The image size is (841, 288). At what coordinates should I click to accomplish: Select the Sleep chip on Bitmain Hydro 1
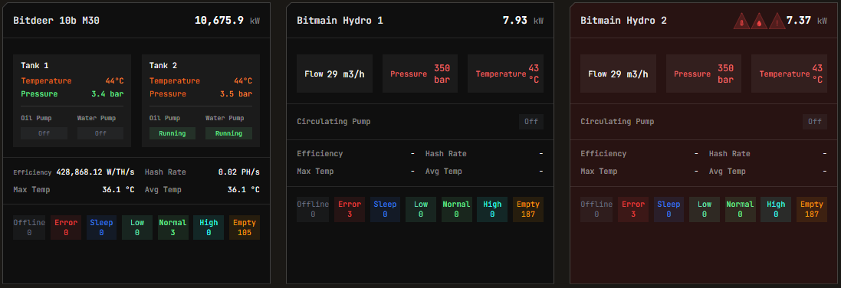tap(385, 209)
